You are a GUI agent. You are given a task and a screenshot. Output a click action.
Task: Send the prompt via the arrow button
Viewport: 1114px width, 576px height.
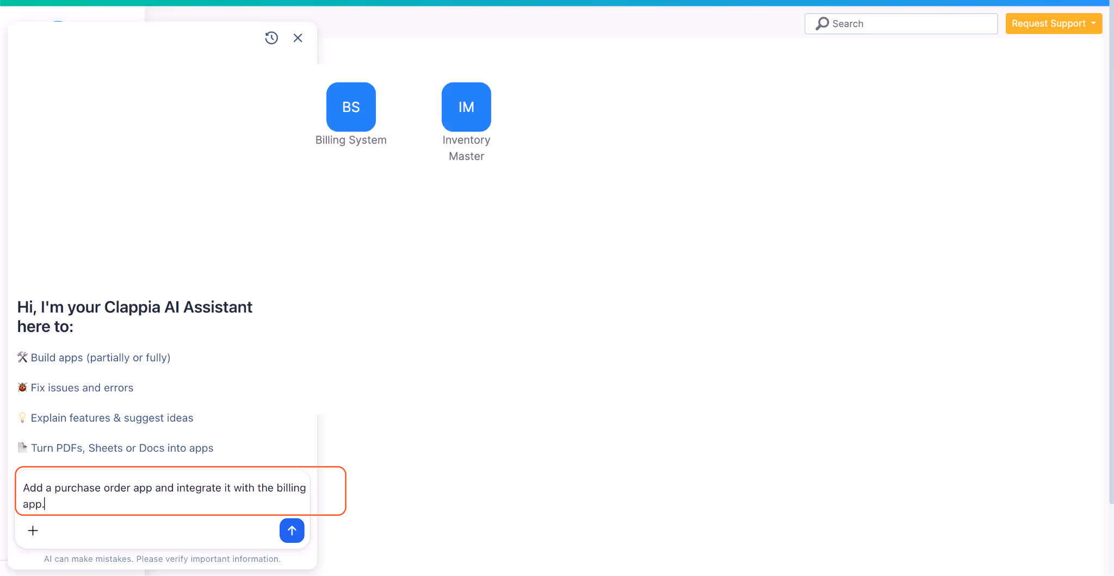click(x=292, y=530)
